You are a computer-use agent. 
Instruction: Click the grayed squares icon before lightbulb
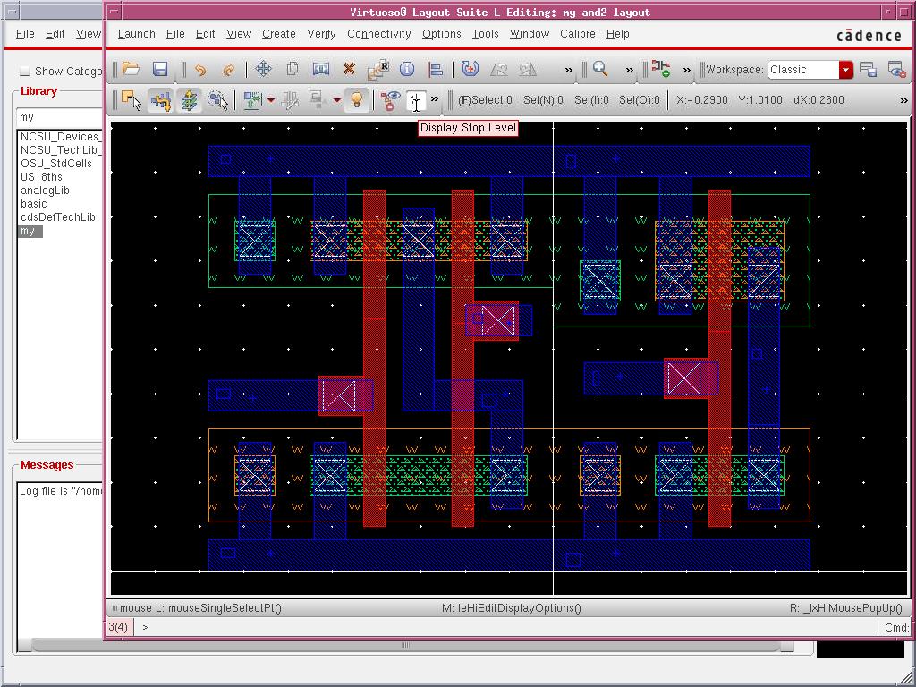(x=317, y=99)
